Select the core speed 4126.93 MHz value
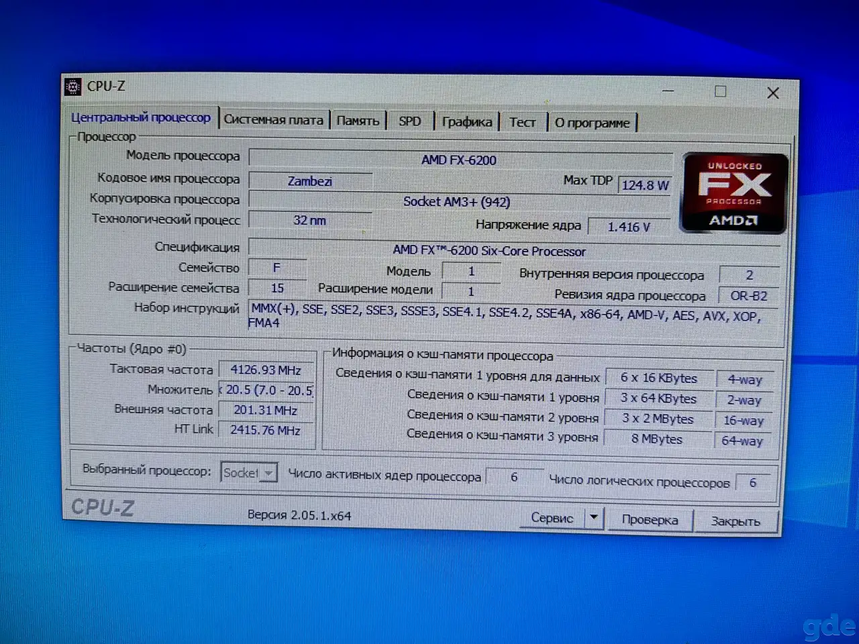859x644 pixels. click(266, 370)
